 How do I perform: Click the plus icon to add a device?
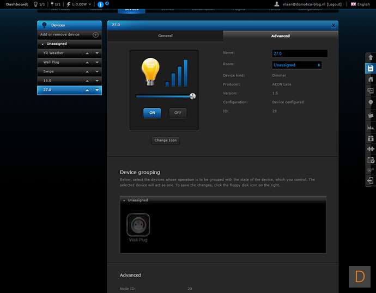(95, 35)
